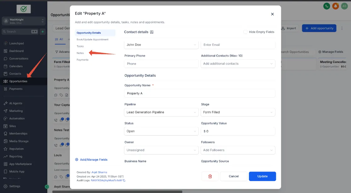Open Settings gear in the sidebar
Image resolution: width=351 pixels, height=193 pixels.
pos(6,186)
